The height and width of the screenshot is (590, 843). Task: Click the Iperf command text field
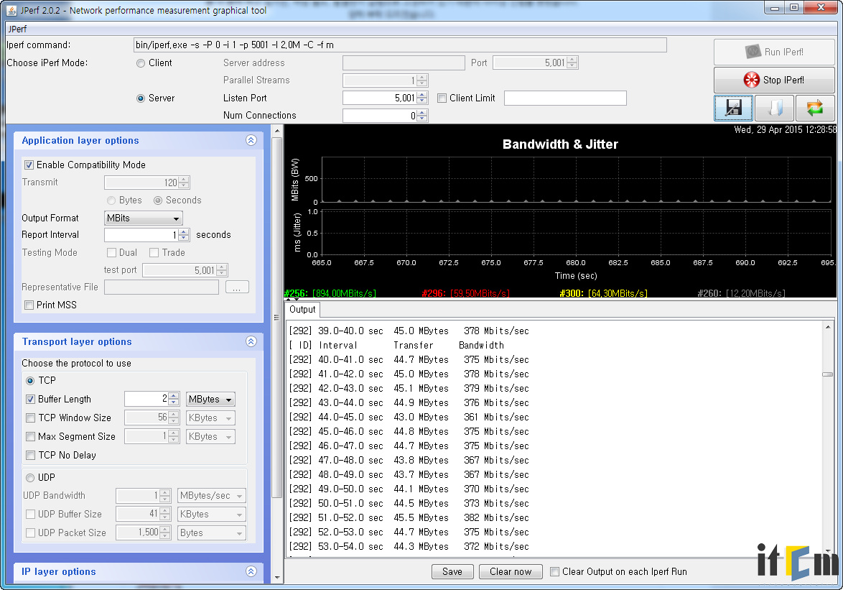tap(400, 45)
